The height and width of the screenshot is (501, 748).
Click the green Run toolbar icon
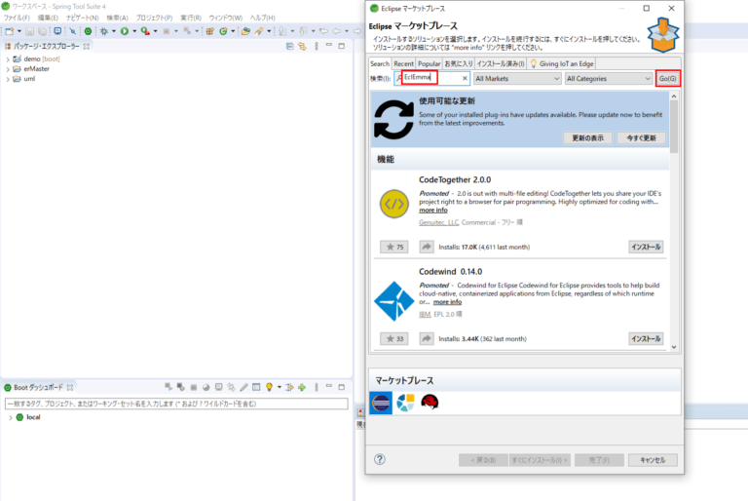pos(124,31)
